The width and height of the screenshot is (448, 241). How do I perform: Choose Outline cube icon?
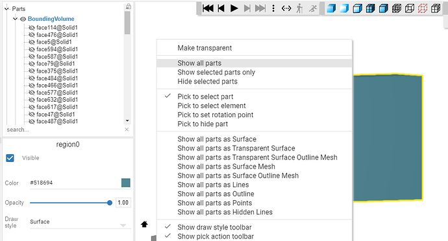(x=410, y=8)
